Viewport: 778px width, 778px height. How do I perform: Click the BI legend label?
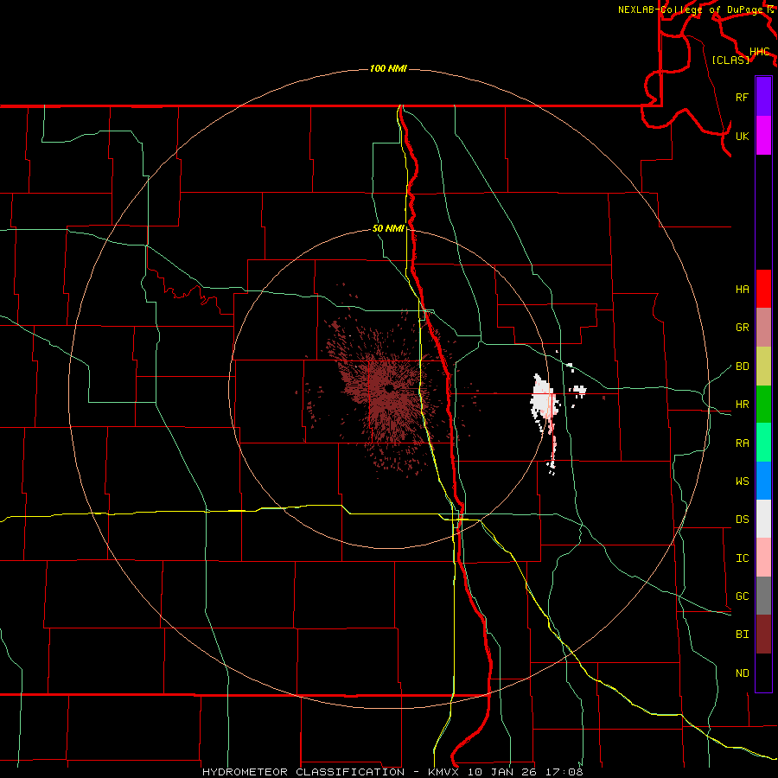742,635
